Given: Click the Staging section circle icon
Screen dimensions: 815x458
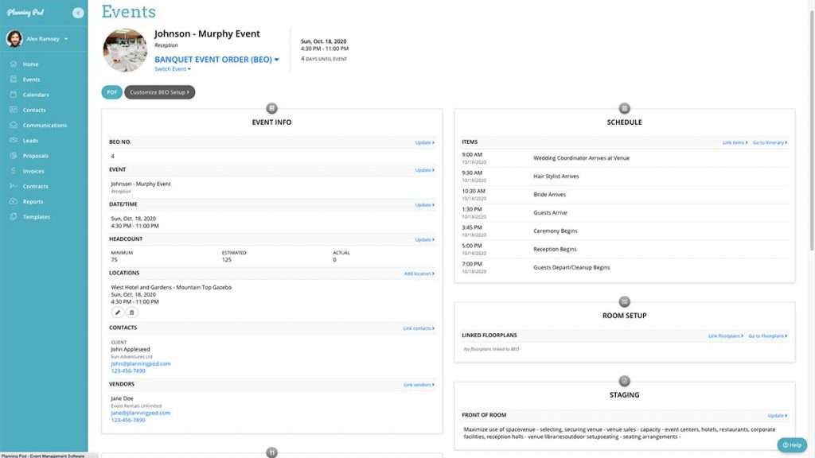Looking at the screenshot, I should pos(624,381).
